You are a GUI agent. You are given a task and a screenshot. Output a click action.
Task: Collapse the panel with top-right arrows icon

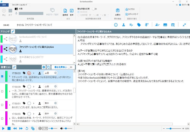pos(184,25)
